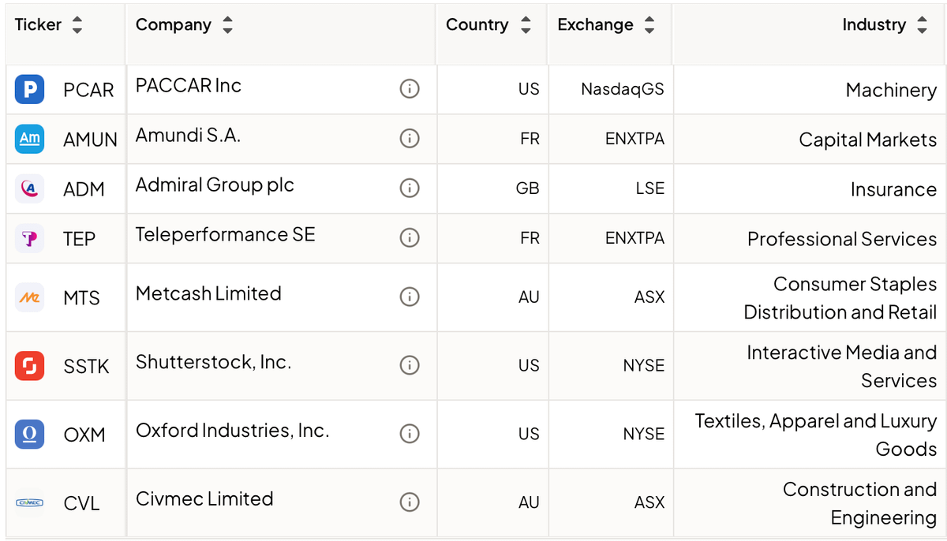947x541 pixels.
Task: Sort by Company column arrows
Action: pyautogui.click(x=227, y=25)
